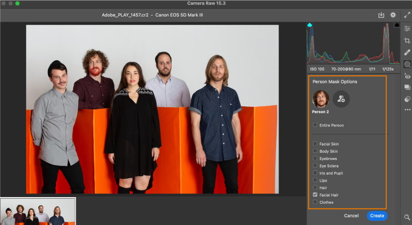Enable the Entire Person checkbox
Image resolution: width=412 pixels, height=225 pixels.
pos(315,125)
